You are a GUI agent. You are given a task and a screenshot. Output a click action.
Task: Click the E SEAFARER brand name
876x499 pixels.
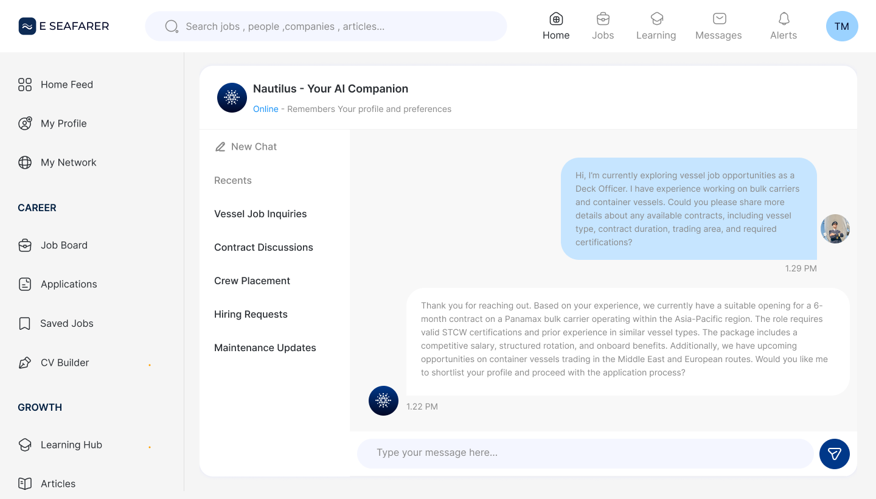tap(74, 26)
